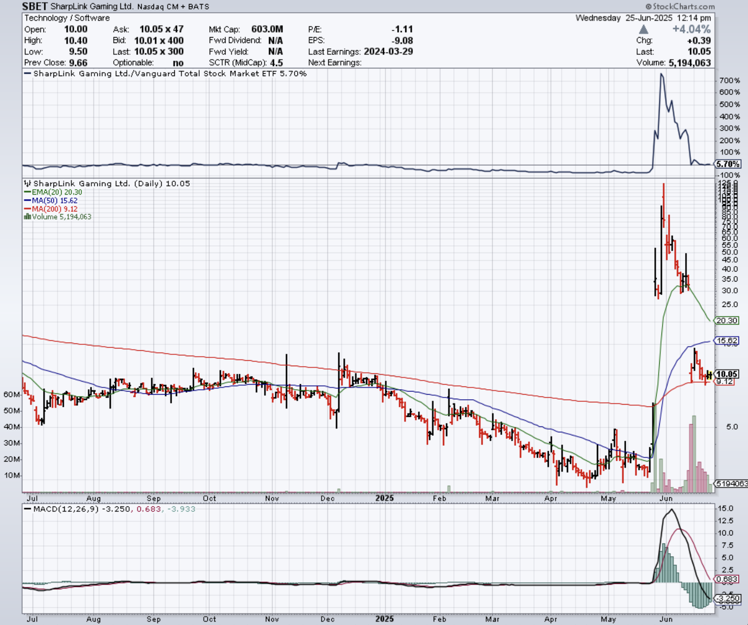Click the 60M volume axis label
This screenshot has height=625, width=748.
(x=11, y=395)
